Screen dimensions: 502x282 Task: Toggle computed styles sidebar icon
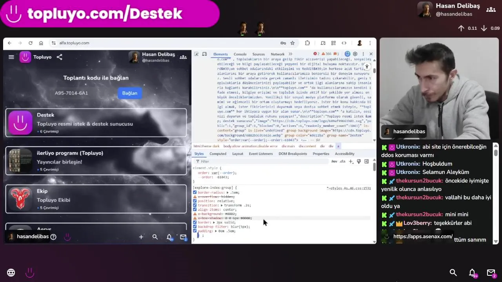[x=367, y=161]
